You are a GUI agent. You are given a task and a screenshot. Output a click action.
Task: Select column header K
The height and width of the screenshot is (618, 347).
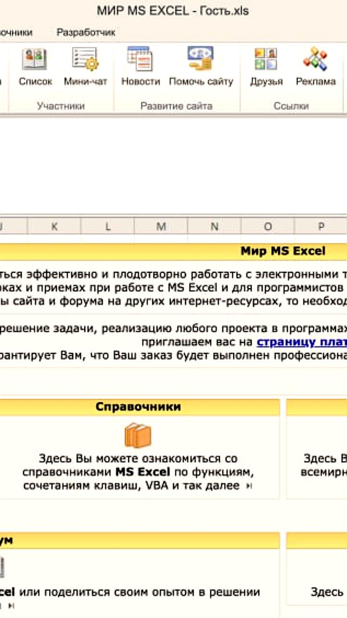[54, 226]
